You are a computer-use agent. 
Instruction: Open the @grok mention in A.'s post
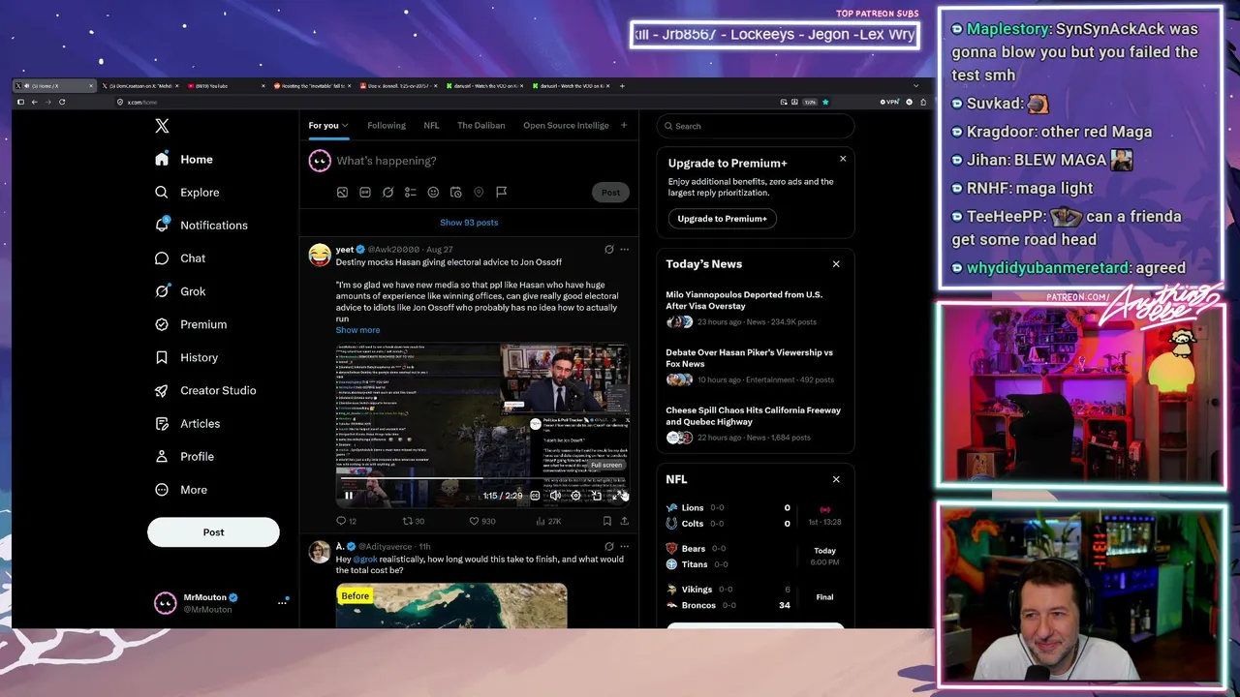(x=365, y=560)
